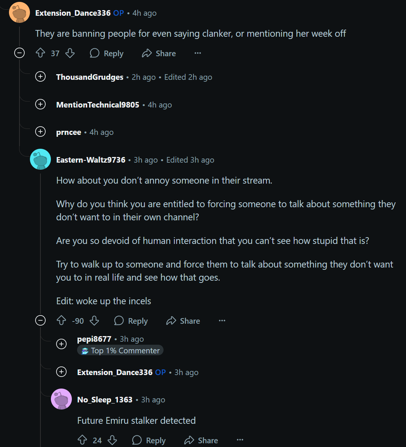Upvote Extension_Dance336's clanker comment
Image resolution: width=406 pixels, height=447 pixels.
[40, 53]
